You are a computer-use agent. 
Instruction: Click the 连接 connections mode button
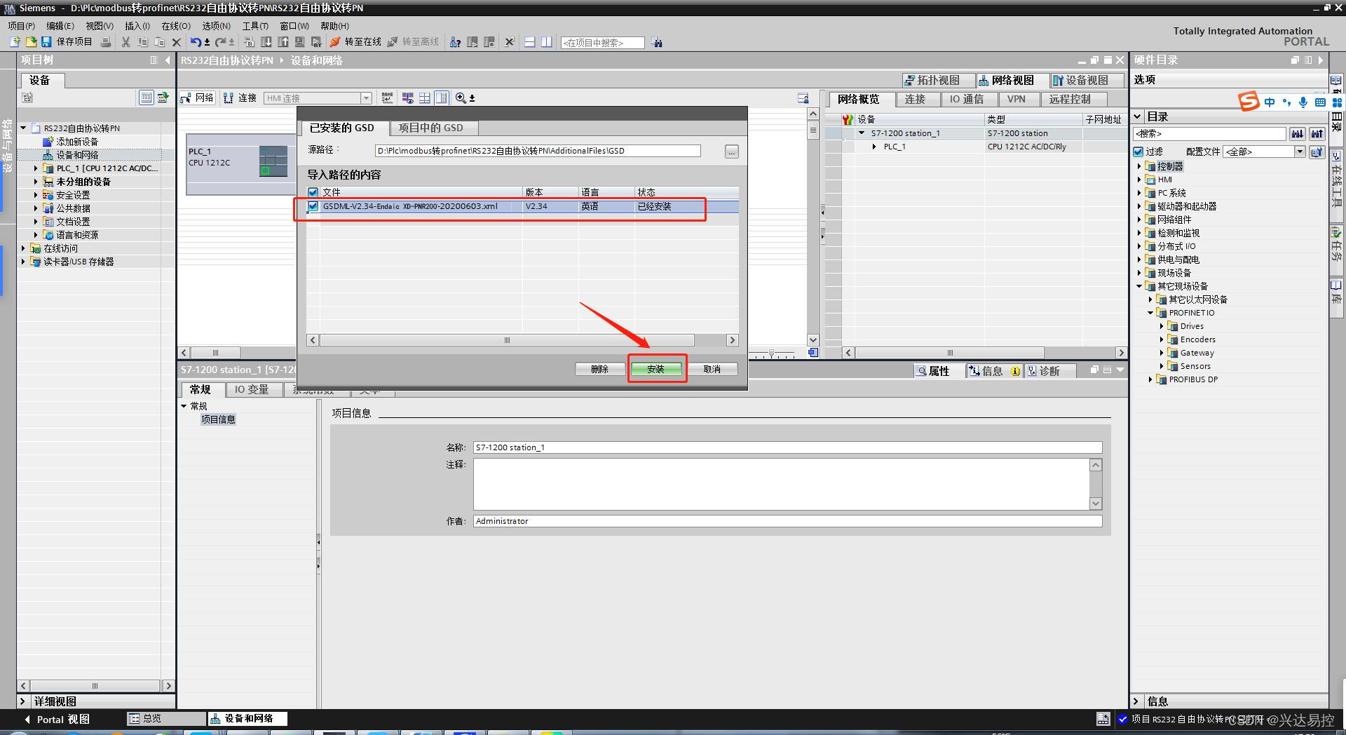click(240, 98)
